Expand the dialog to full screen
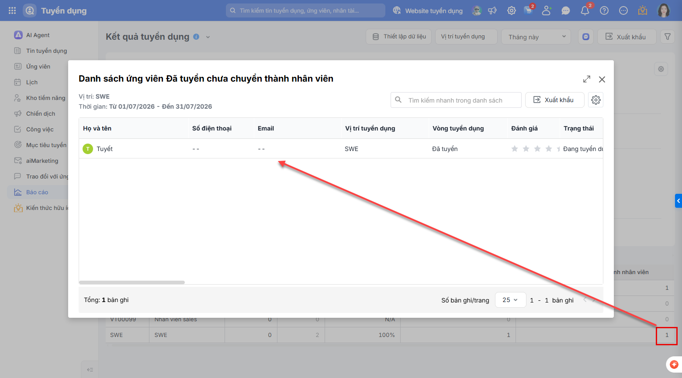682x378 pixels. 587,79
